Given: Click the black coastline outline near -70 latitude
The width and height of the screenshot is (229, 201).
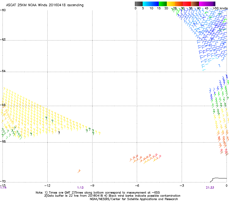Looking at the screenshot, I should [x=218, y=180].
